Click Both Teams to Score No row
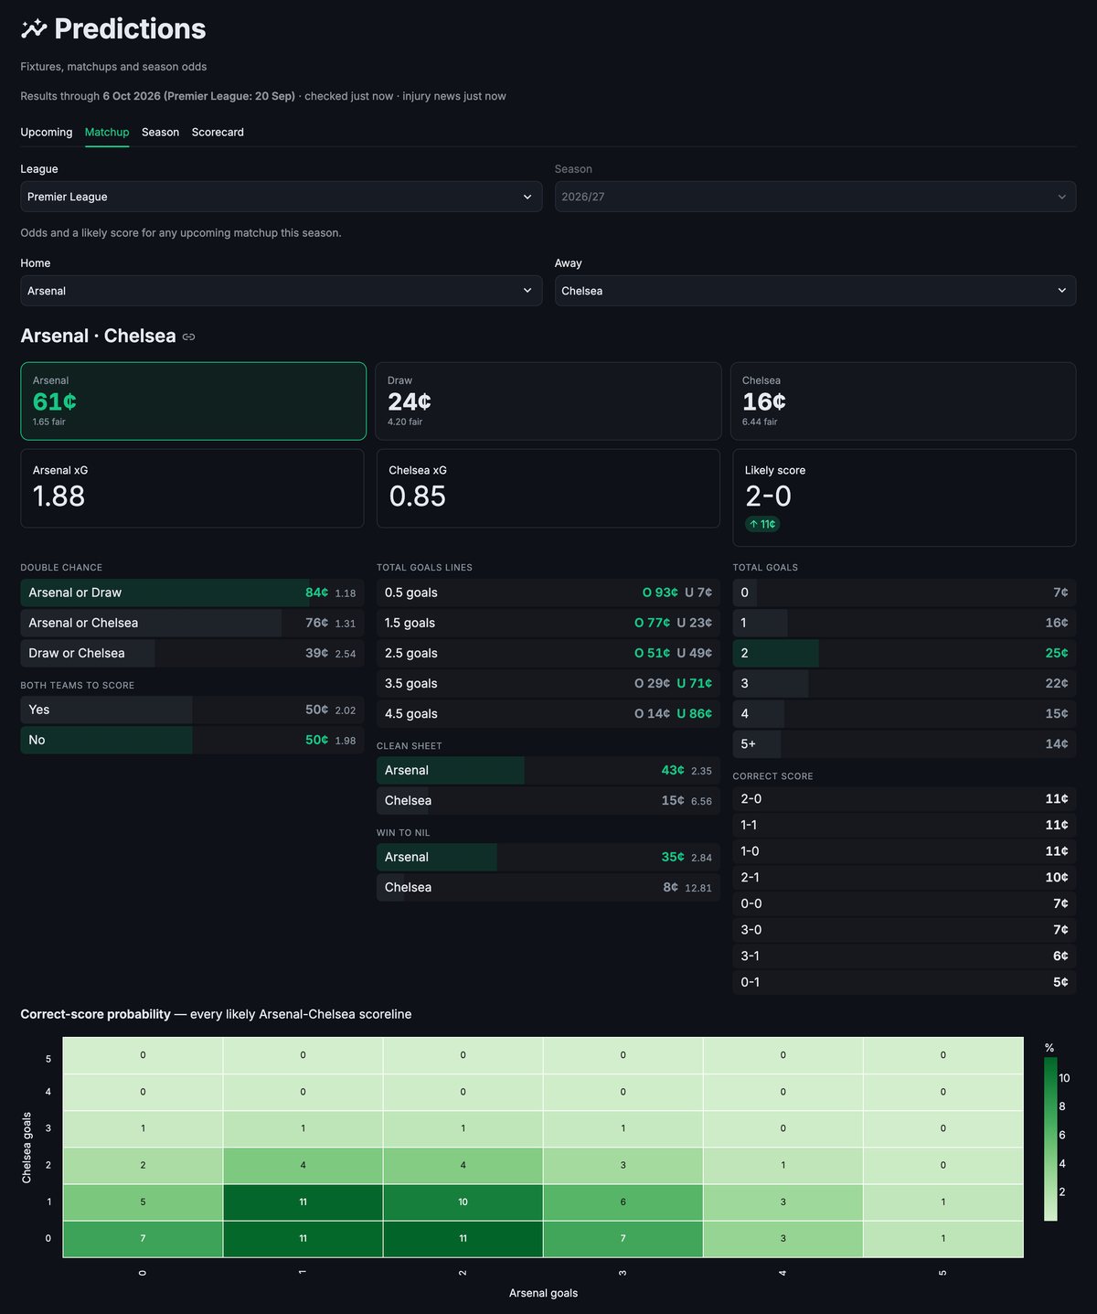 (x=192, y=740)
